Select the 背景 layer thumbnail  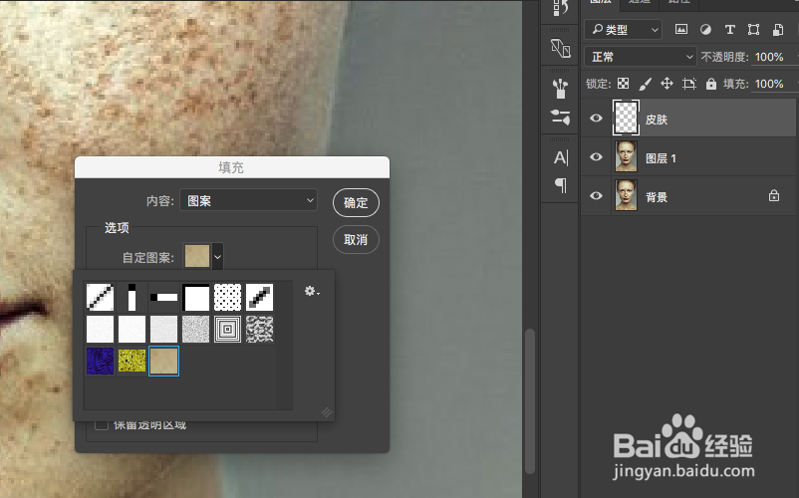click(x=626, y=195)
